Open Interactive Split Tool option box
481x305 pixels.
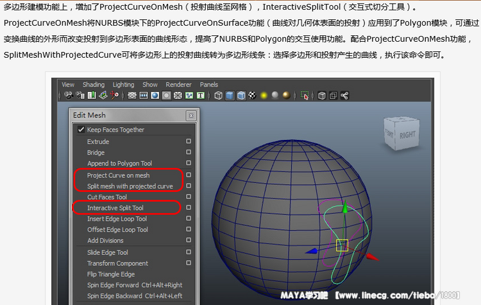point(189,207)
